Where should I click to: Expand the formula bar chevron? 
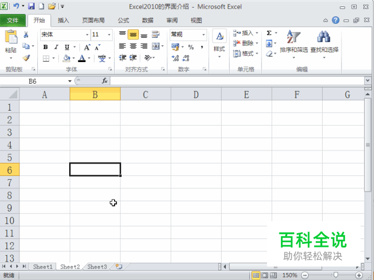(368, 81)
